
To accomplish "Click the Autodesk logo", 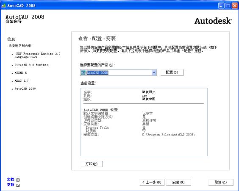I will click(x=213, y=21).
